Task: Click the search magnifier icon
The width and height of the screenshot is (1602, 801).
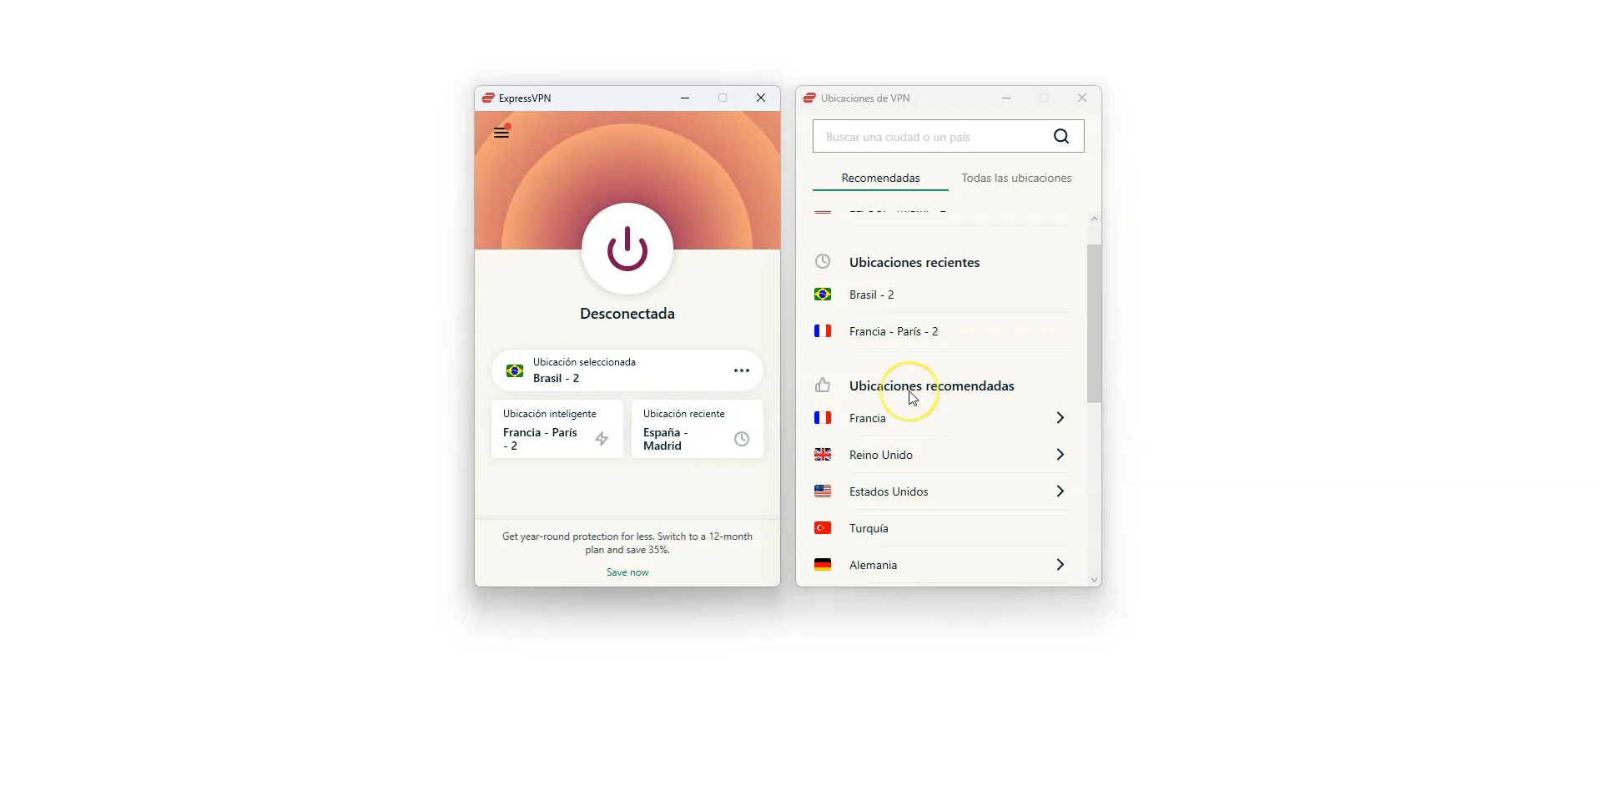Action: pos(1061,136)
